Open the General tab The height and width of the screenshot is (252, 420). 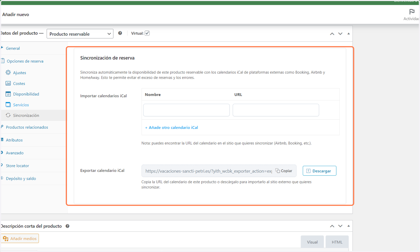tap(13, 48)
